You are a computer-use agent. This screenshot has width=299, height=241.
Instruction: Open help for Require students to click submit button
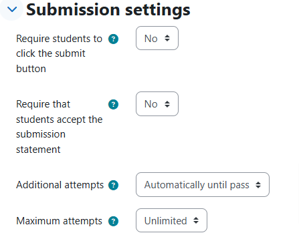coord(113,39)
